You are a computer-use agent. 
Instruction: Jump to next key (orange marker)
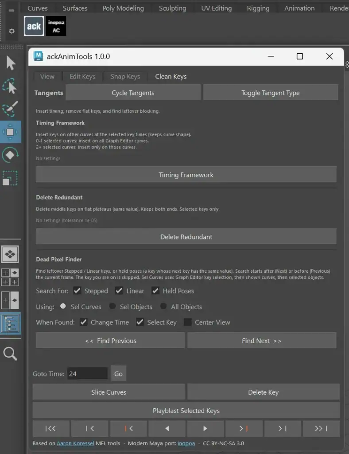(x=244, y=429)
